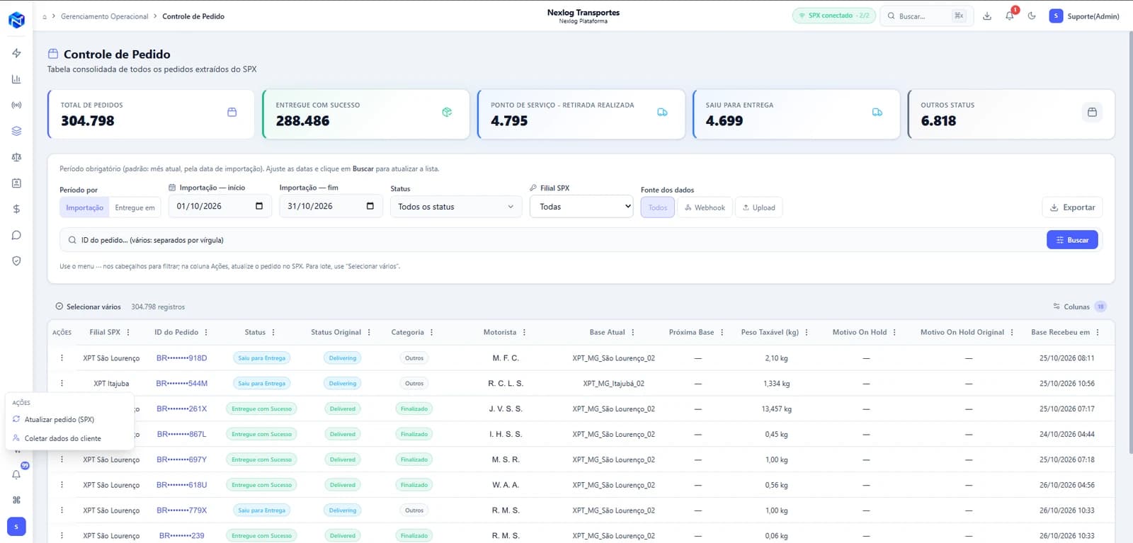Open order link BR••••544M
The image size is (1133, 543).
(182, 384)
